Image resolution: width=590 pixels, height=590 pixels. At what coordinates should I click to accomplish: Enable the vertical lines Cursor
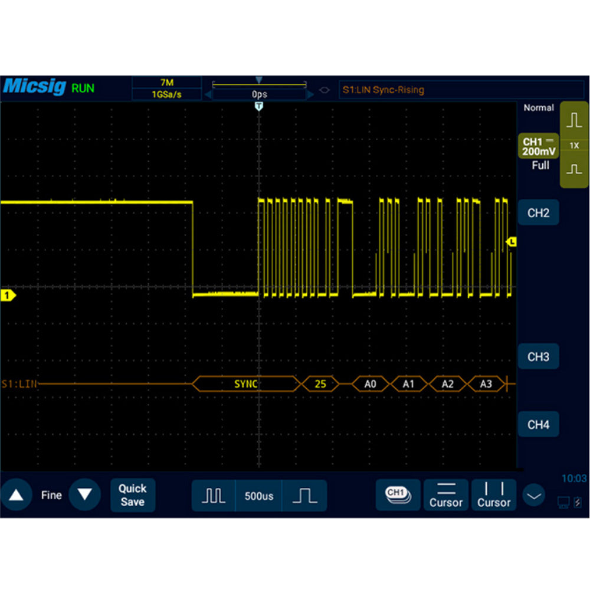pos(494,494)
